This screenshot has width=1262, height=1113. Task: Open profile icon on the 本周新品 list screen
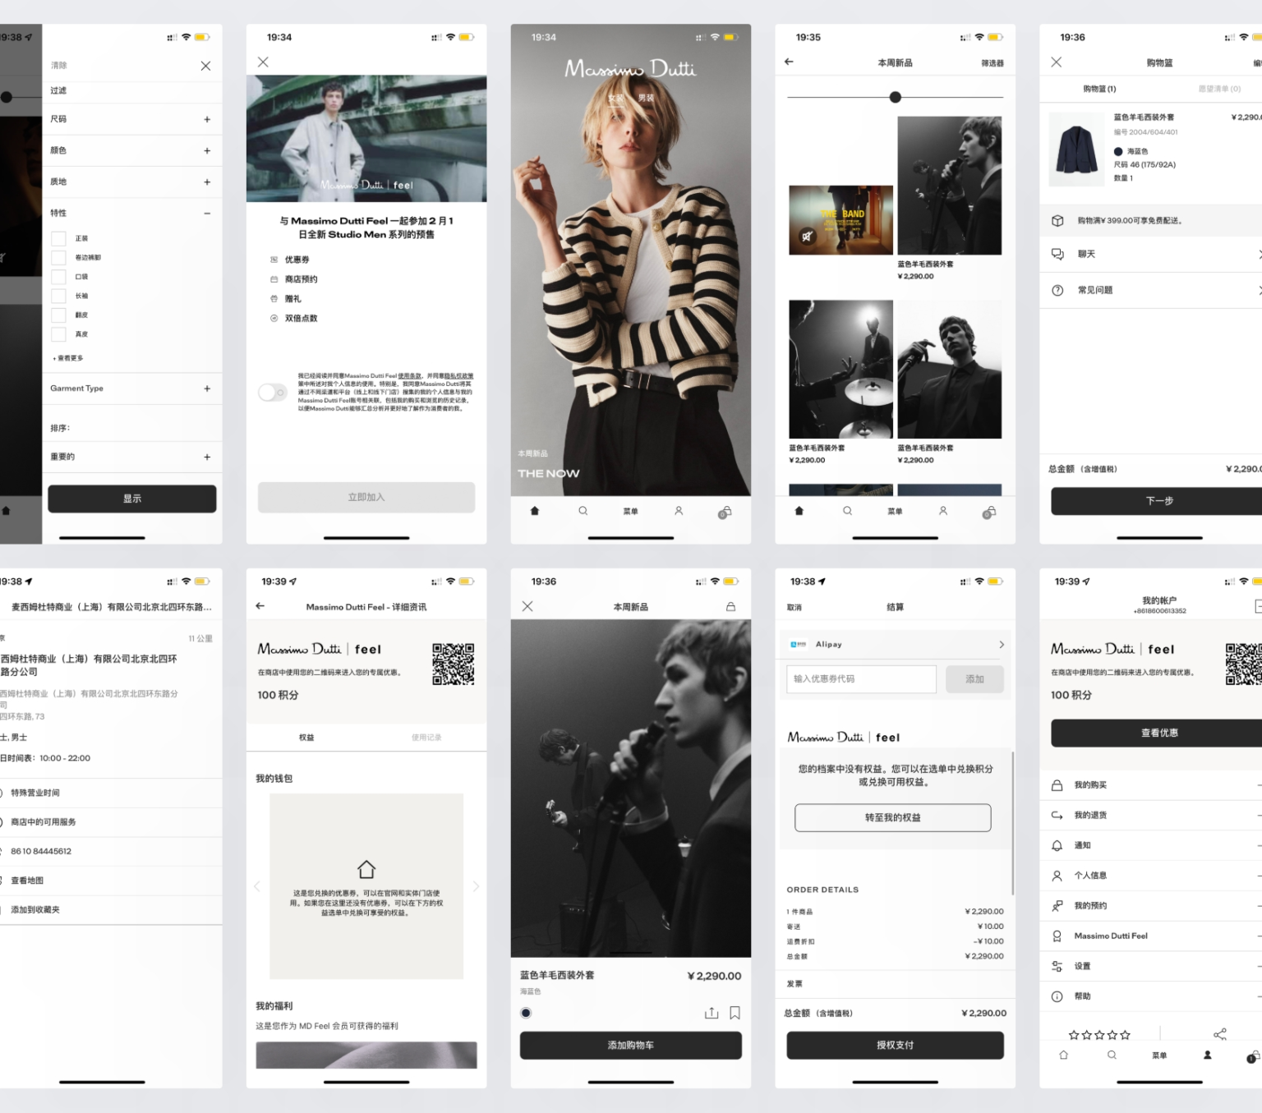[943, 511]
